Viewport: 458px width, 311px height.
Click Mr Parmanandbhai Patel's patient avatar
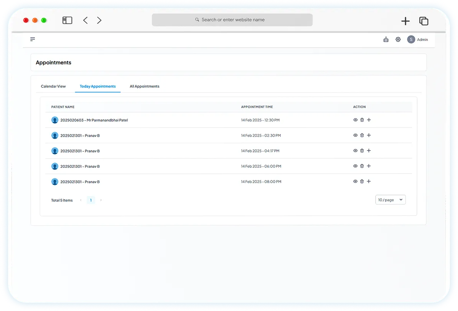pos(54,120)
